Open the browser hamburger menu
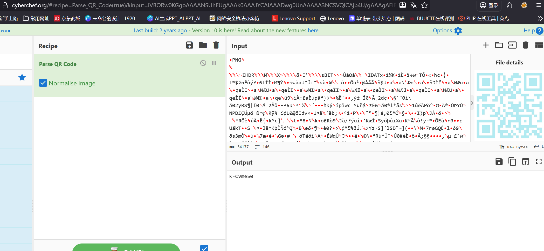Image resolution: width=544 pixels, height=251 pixels. coord(539,5)
